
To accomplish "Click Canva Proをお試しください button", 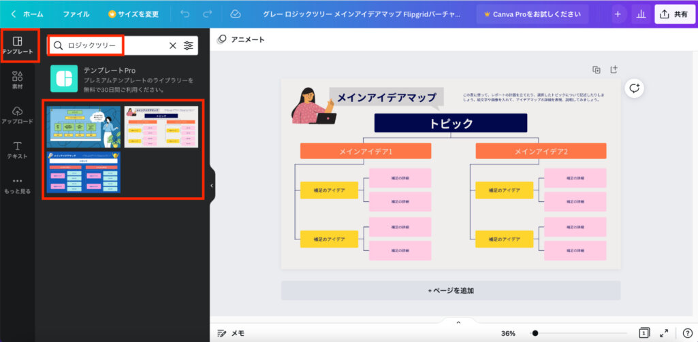I will coord(533,14).
